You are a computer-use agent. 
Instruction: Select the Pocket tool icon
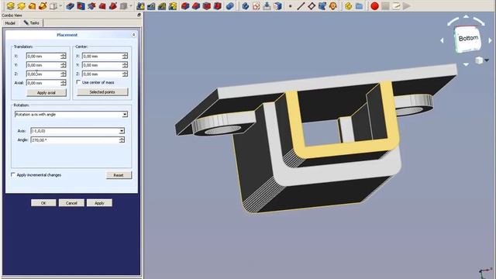71,5
